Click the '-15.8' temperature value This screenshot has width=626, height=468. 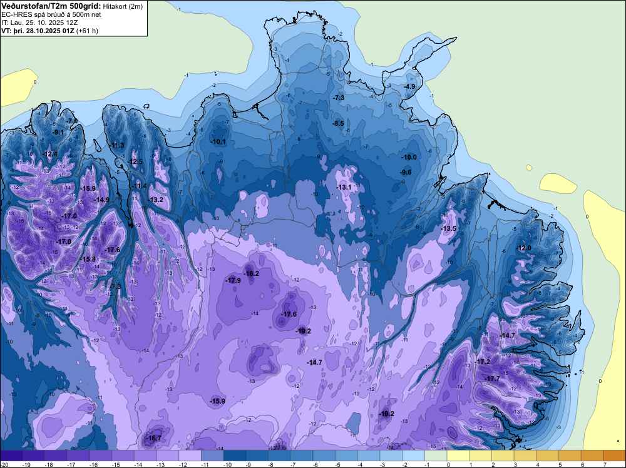pyautogui.click(x=88, y=259)
